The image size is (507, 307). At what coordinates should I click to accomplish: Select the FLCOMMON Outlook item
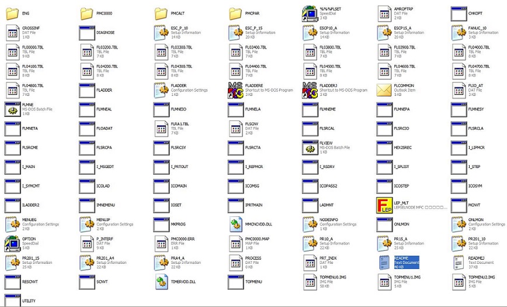coord(384,89)
